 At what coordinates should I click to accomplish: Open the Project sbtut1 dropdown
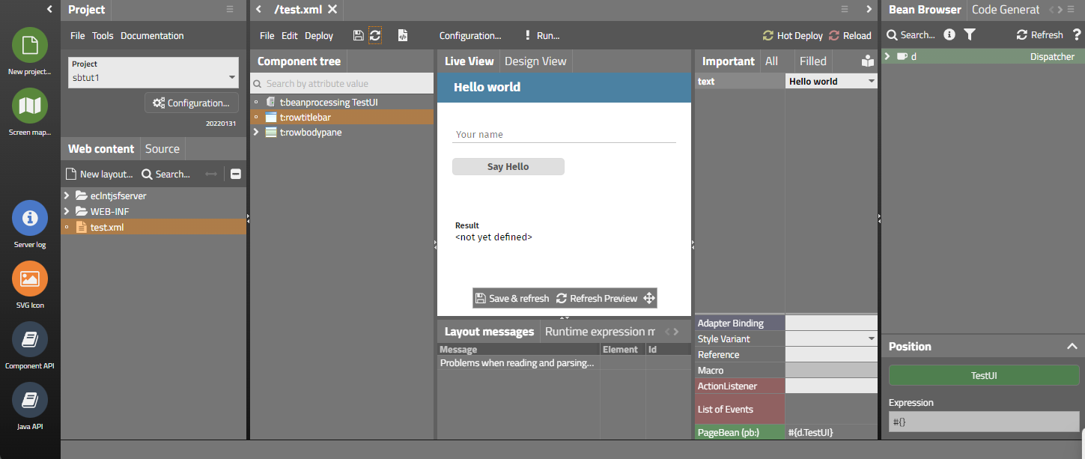231,78
